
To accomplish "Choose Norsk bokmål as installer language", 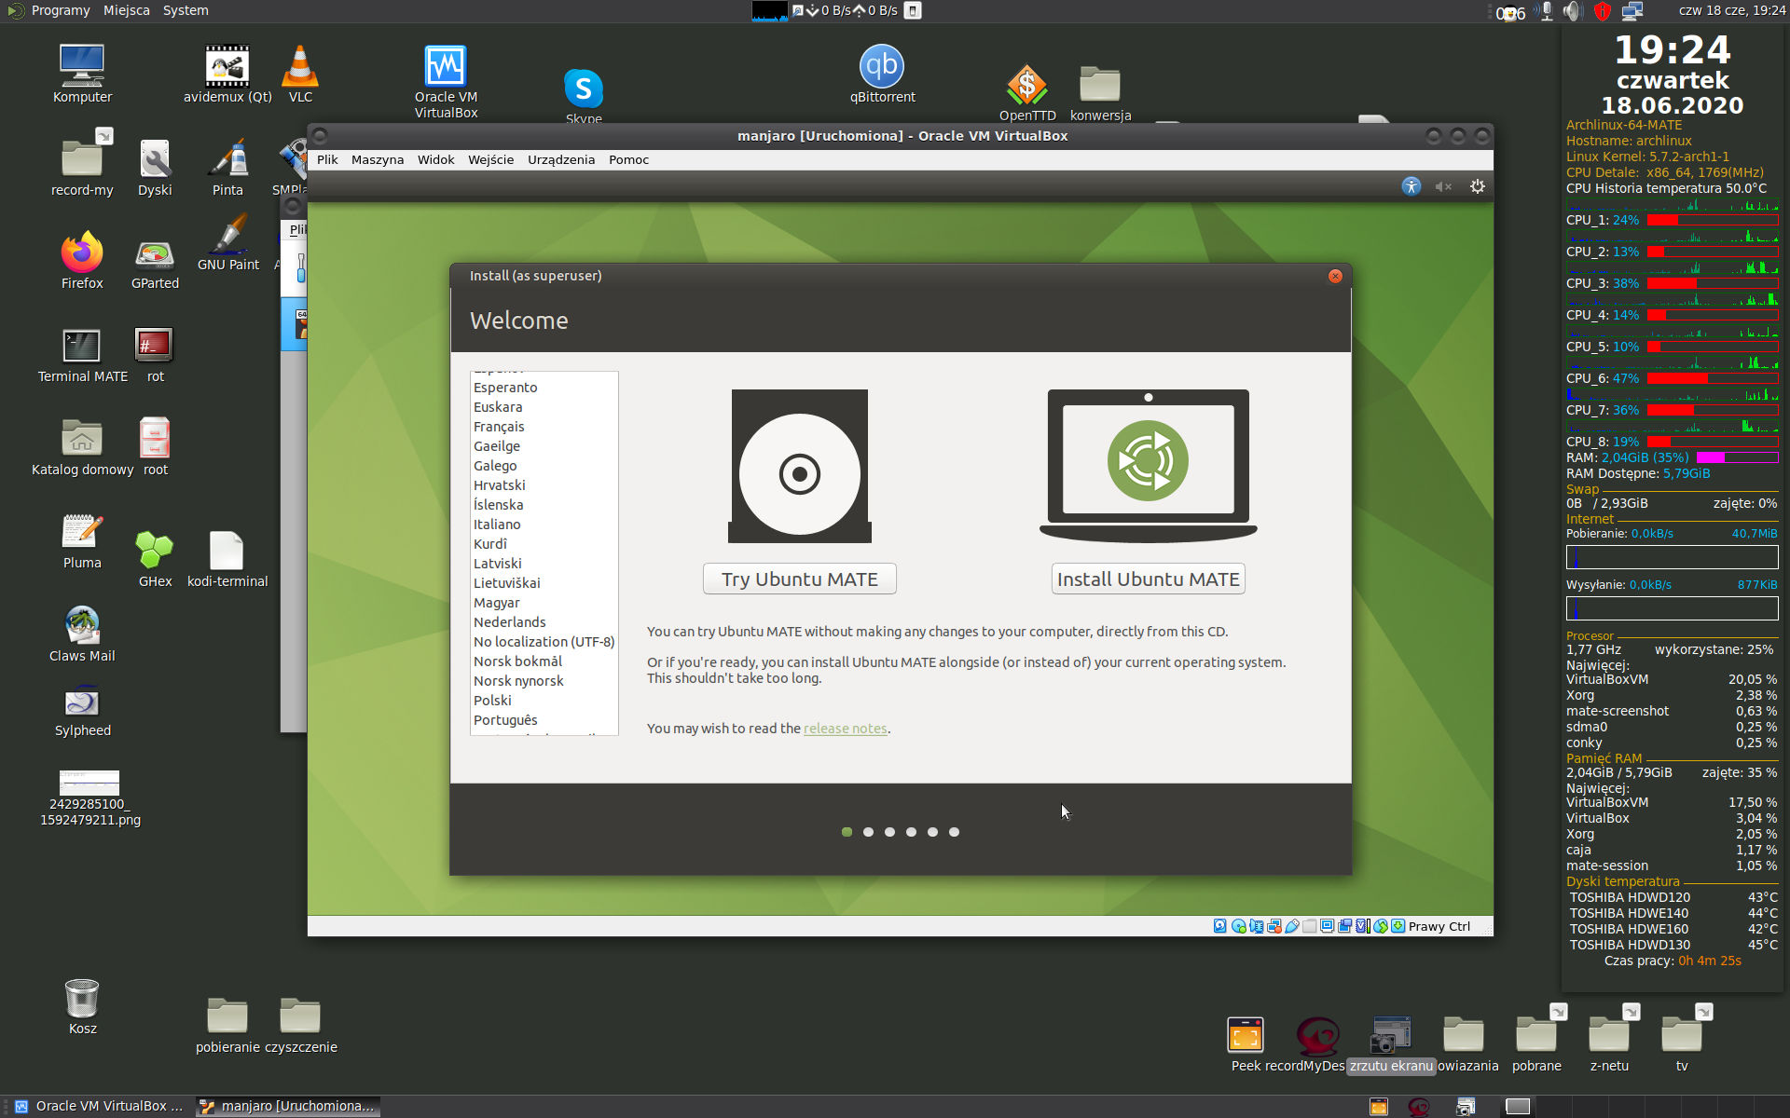I will (516, 661).
